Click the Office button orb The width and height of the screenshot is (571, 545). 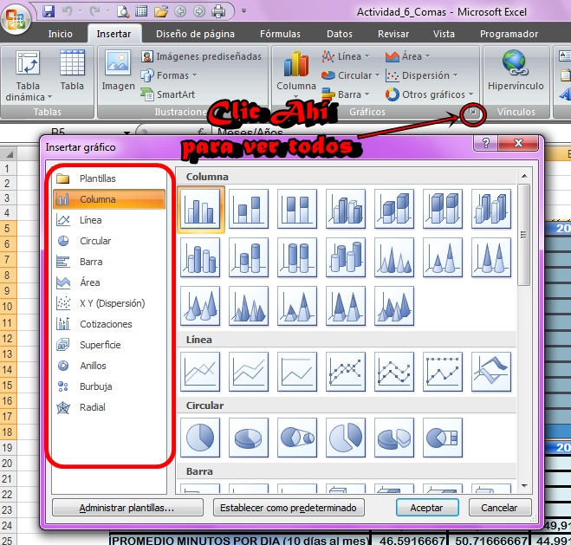click(x=16, y=19)
